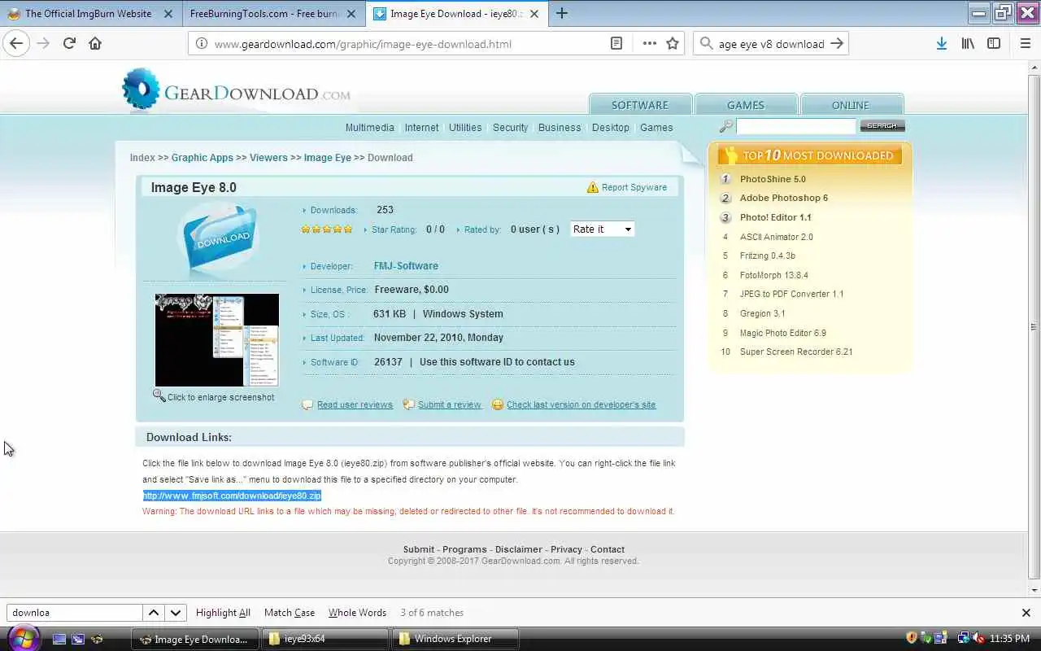Open the Rate it dropdown
Screen dimensions: 1041x651
602,229
